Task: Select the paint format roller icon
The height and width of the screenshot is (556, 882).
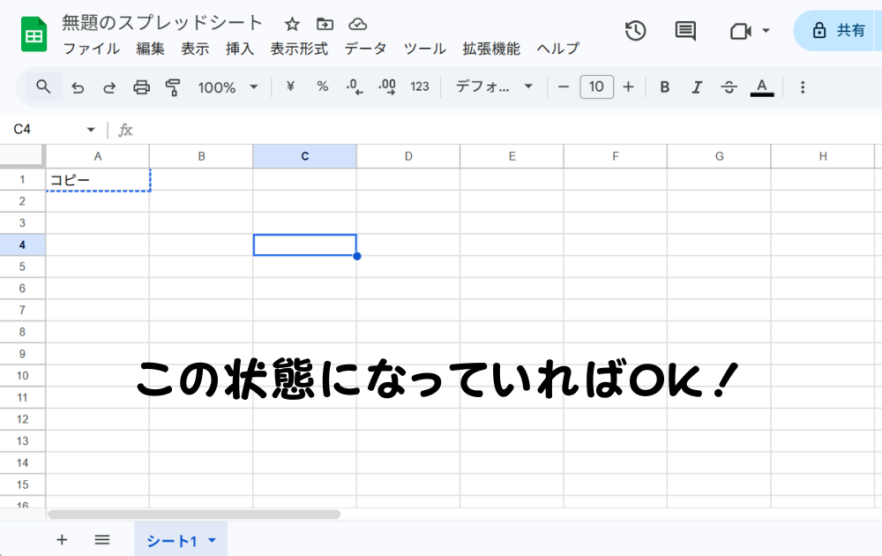Action: (173, 86)
